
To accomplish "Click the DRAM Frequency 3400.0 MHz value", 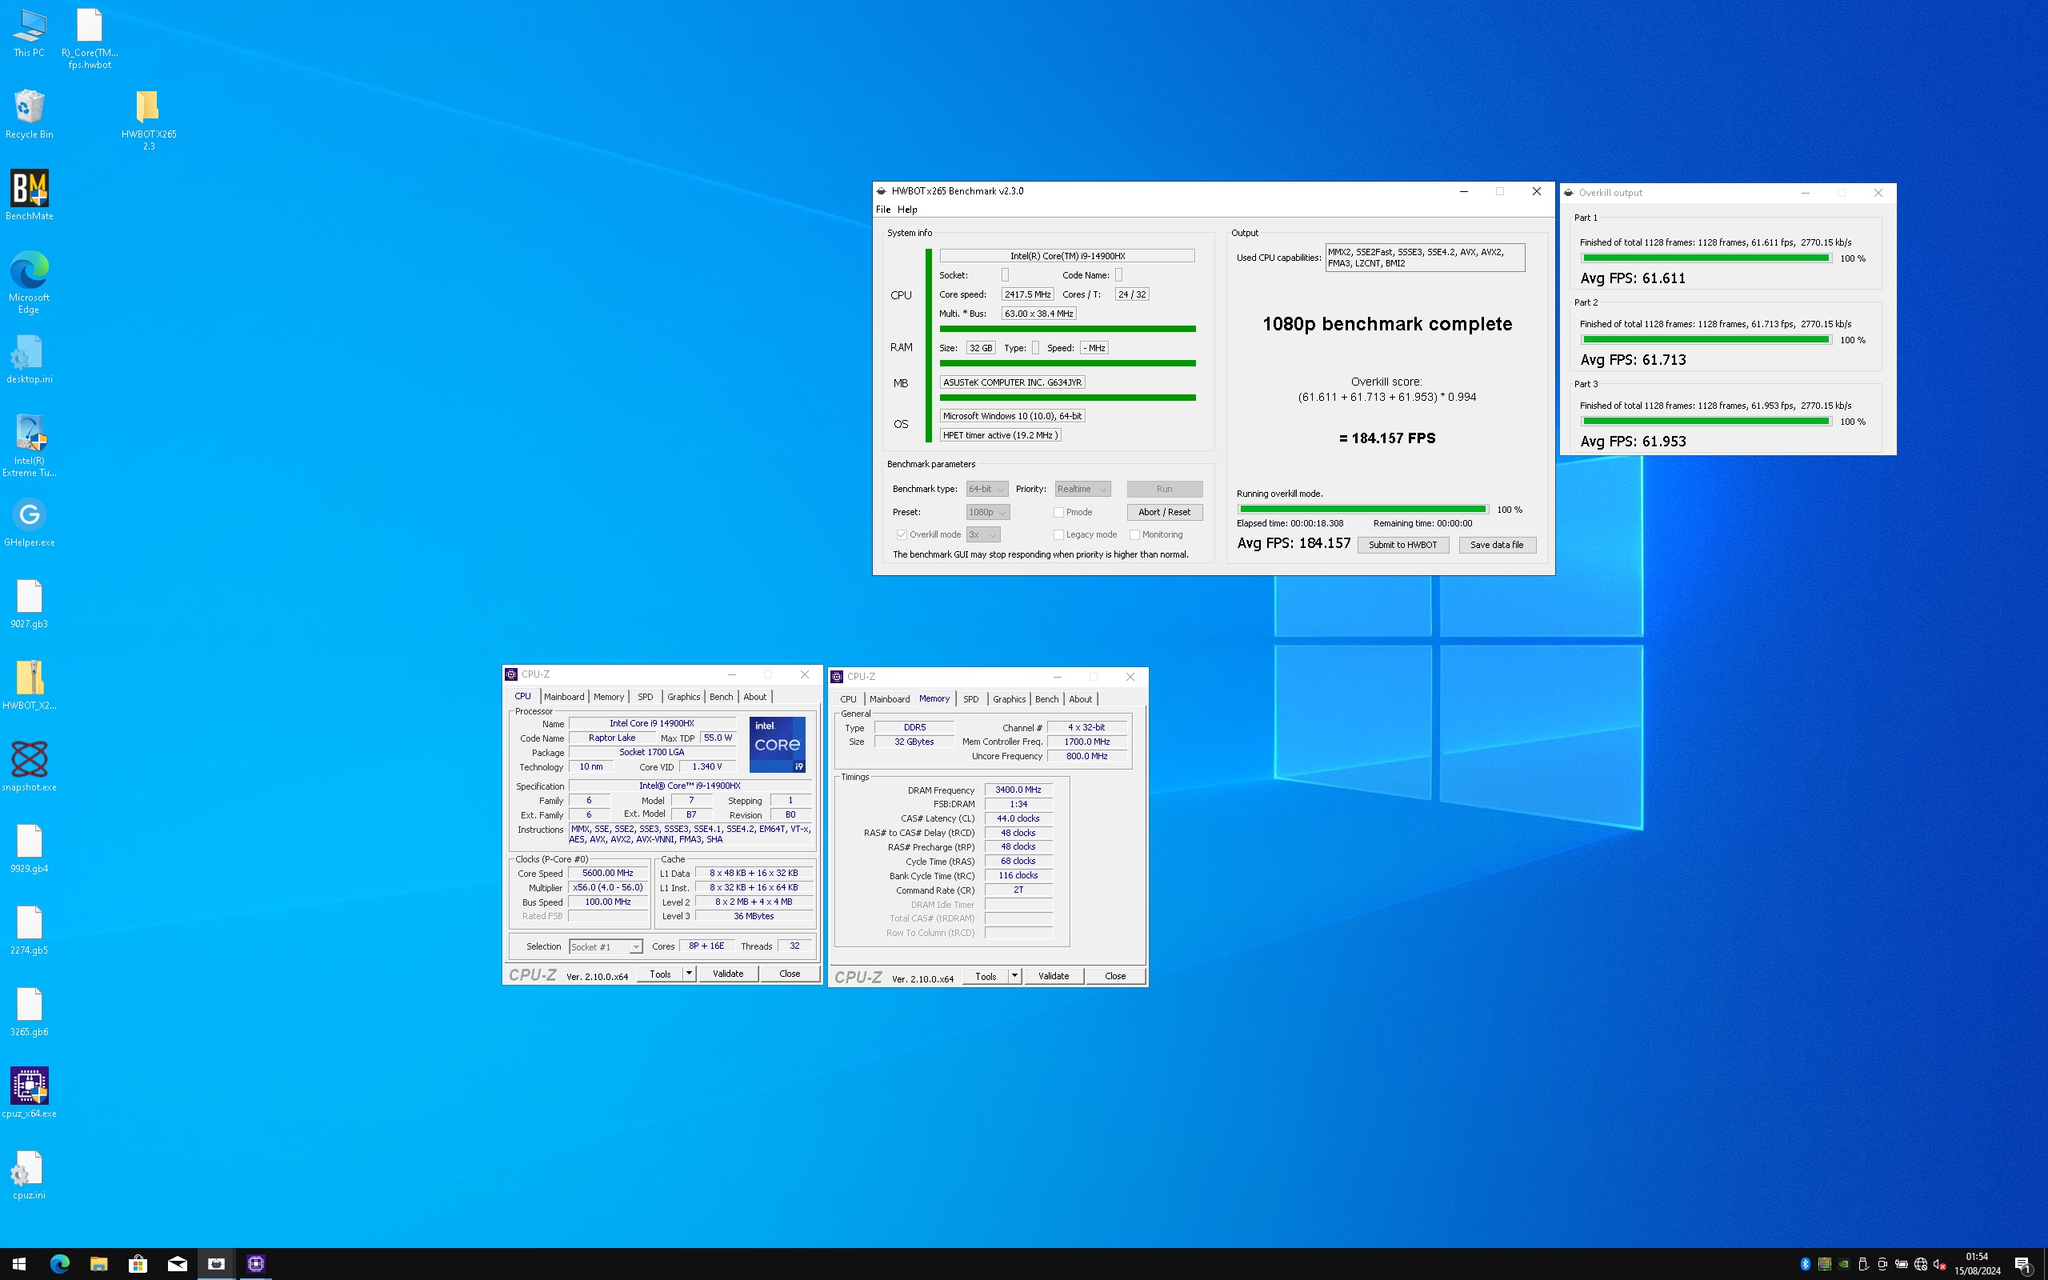I will tap(1018, 790).
